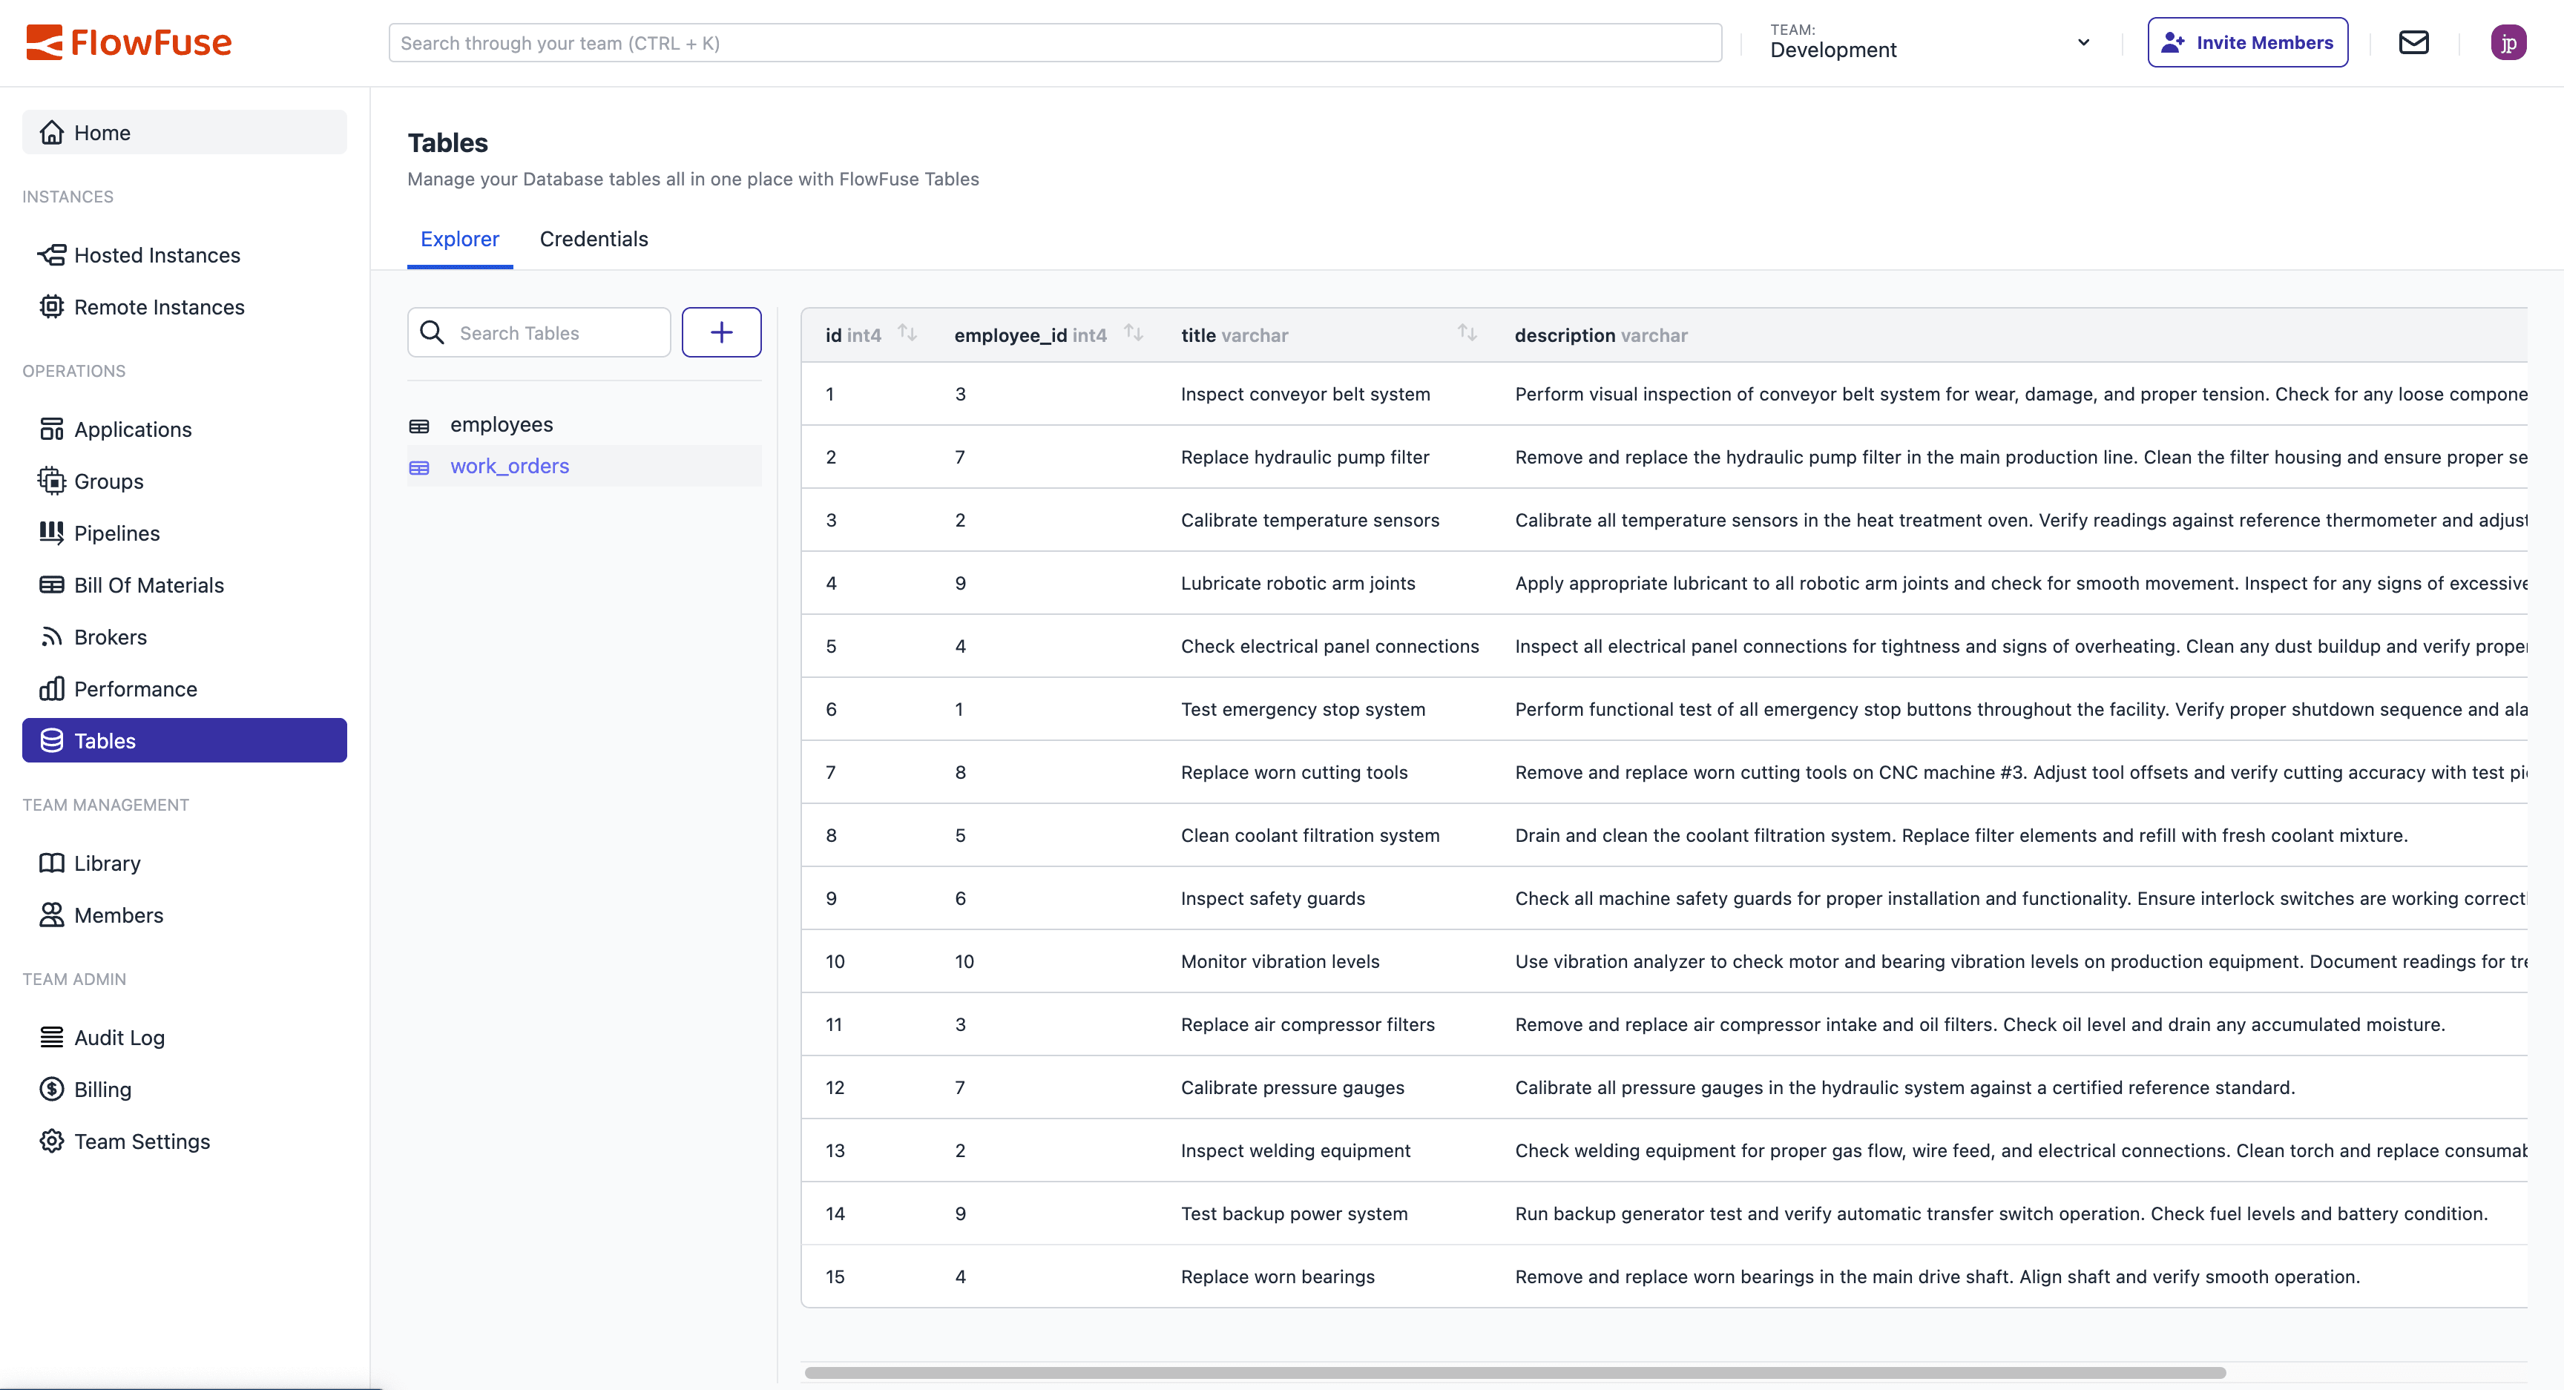2564x1390 pixels.
Task: Expand the Development team selector
Action: pos(2083,42)
